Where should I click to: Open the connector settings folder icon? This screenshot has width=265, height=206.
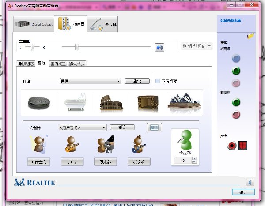[250, 36]
